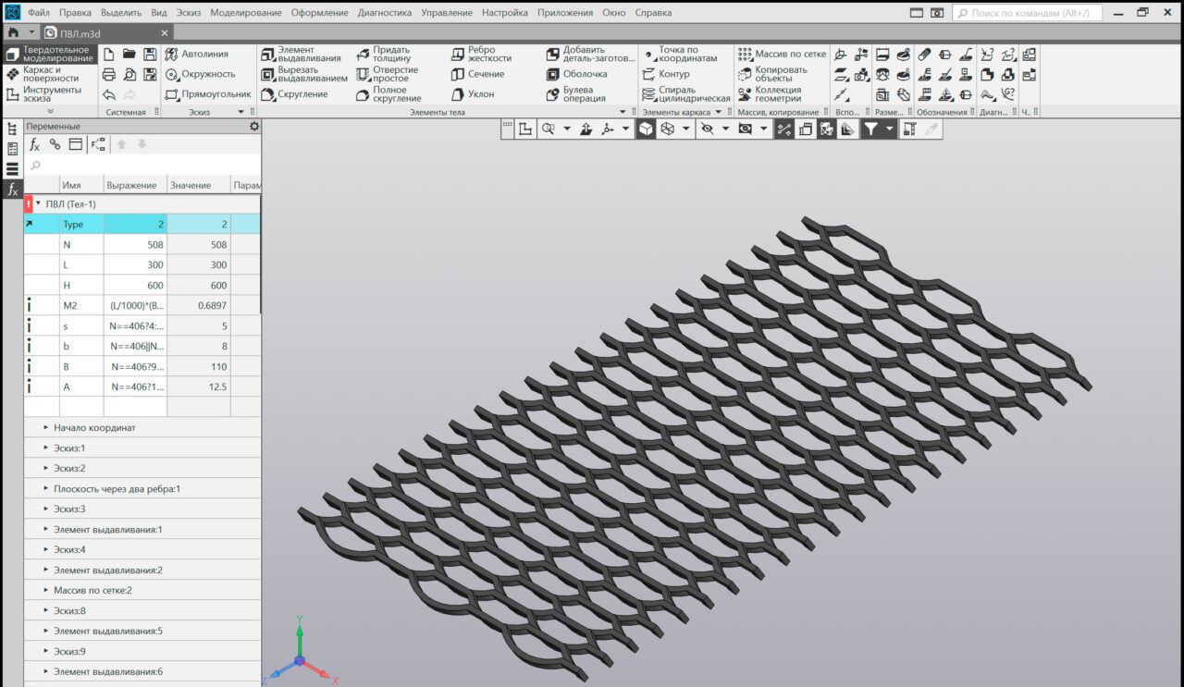
Task: Toggle the fx variables sidebar tab
Action: click(13, 189)
